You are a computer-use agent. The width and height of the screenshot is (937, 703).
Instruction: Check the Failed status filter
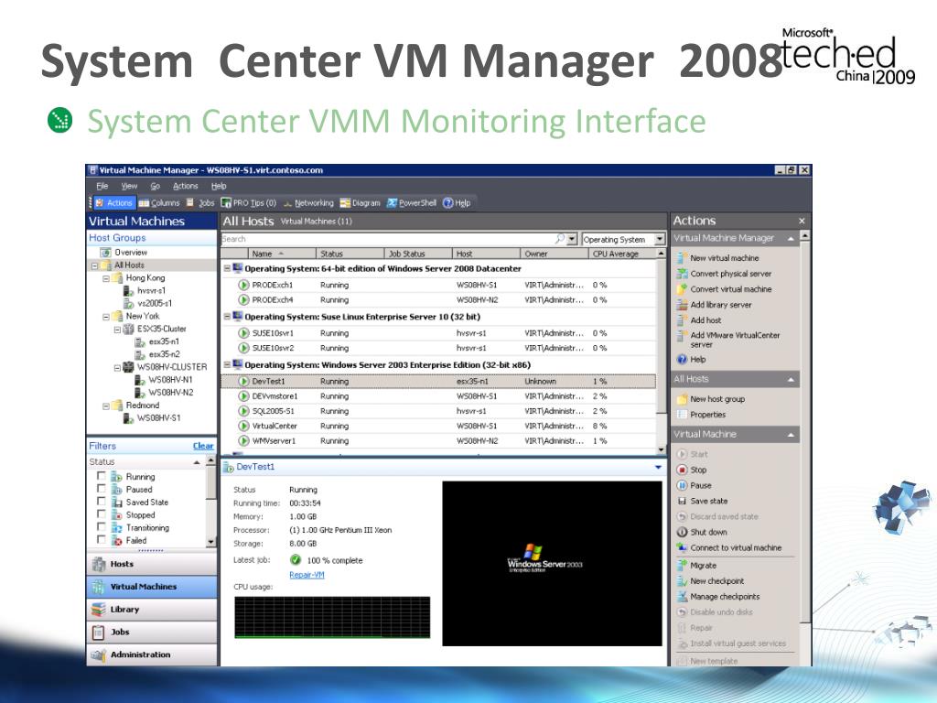point(101,540)
